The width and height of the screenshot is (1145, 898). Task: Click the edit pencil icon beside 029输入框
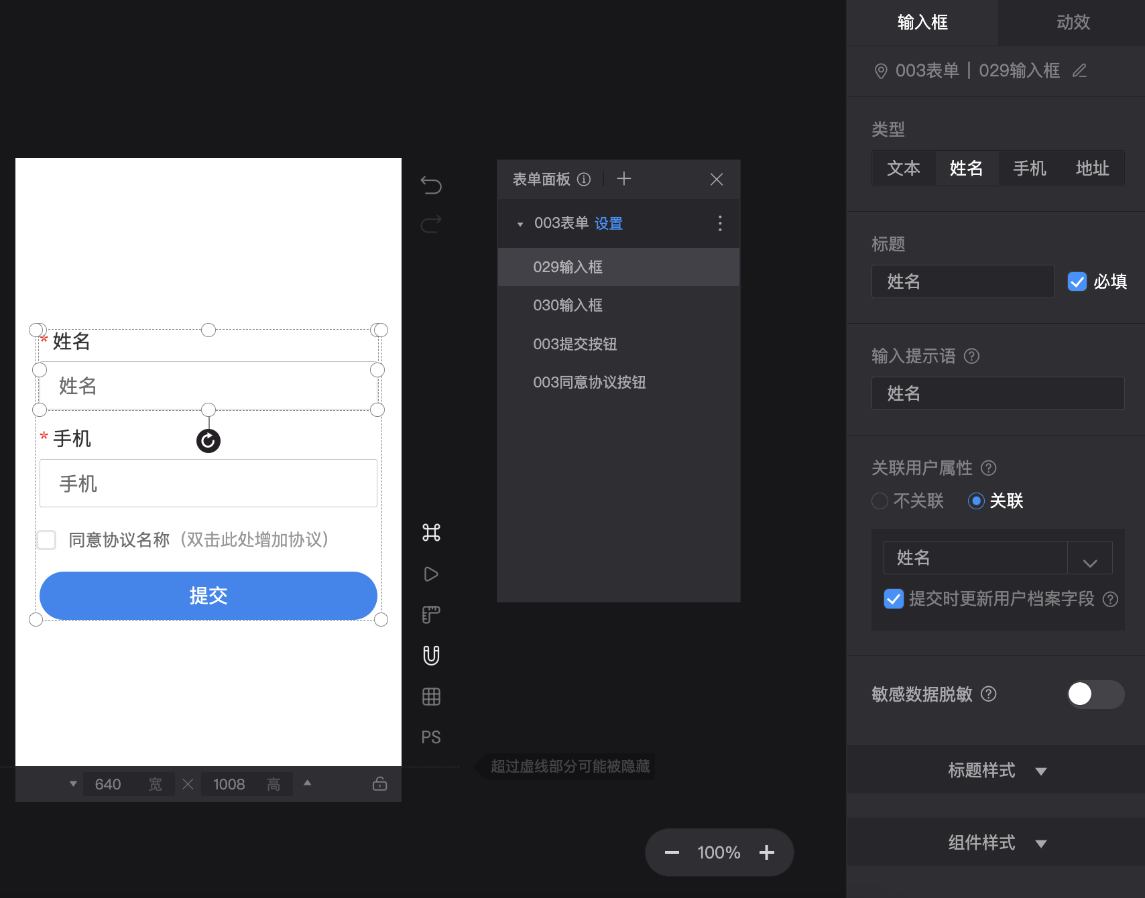(x=1079, y=70)
